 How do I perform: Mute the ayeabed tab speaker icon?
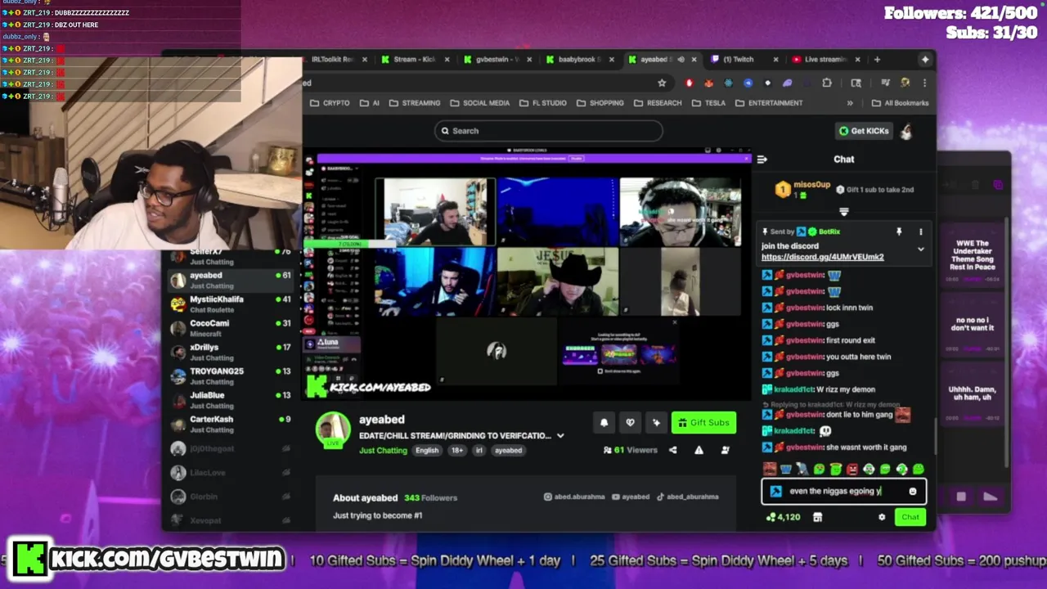pos(681,59)
